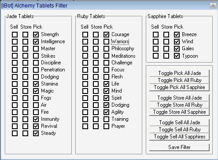Enable Sell for Philosophy ruby tablet
218x160 pixels.
(x=85, y=48)
